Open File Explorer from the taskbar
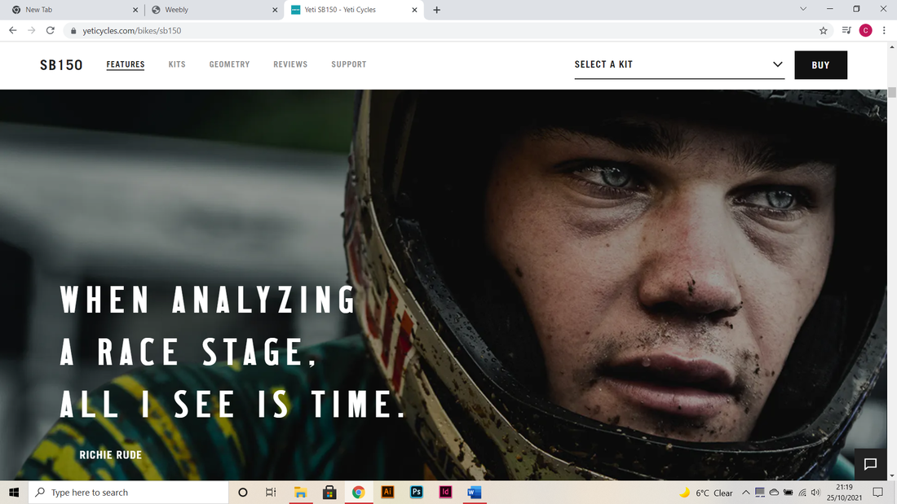897x504 pixels. click(300, 492)
